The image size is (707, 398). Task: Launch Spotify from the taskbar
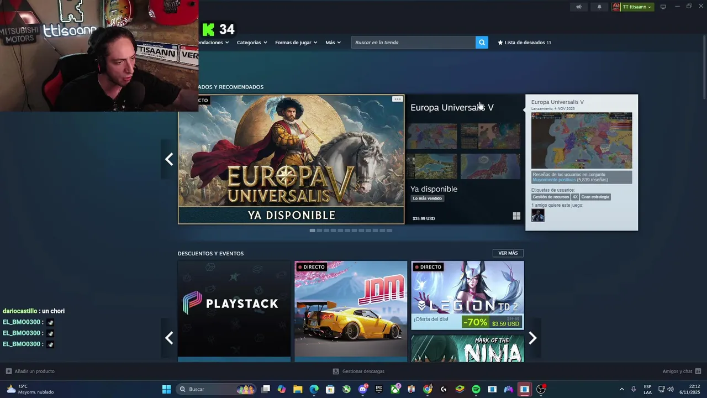click(476, 389)
